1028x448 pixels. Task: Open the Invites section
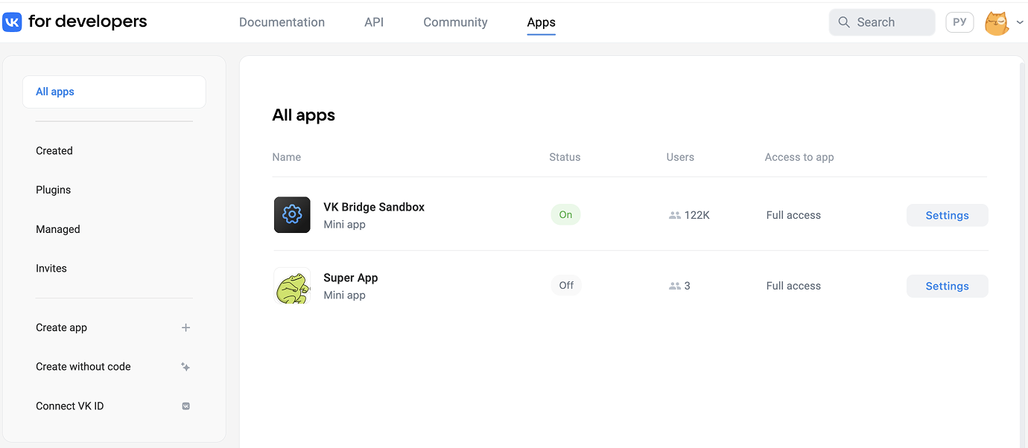coord(51,268)
